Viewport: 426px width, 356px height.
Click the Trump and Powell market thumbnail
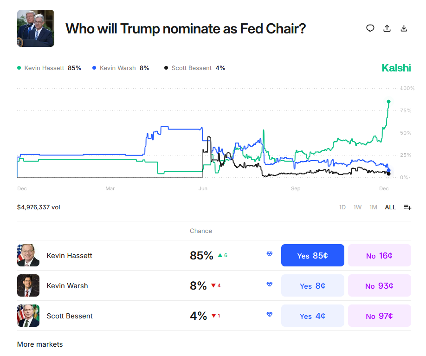click(35, 28)
